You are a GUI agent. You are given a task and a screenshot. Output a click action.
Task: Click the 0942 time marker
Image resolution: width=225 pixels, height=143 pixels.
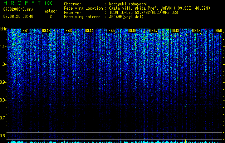pos(46,31)
